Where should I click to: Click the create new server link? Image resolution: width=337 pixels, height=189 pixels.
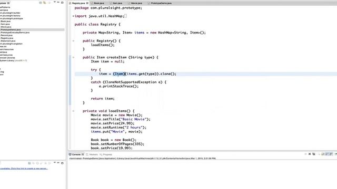click(x=24, y=169)
